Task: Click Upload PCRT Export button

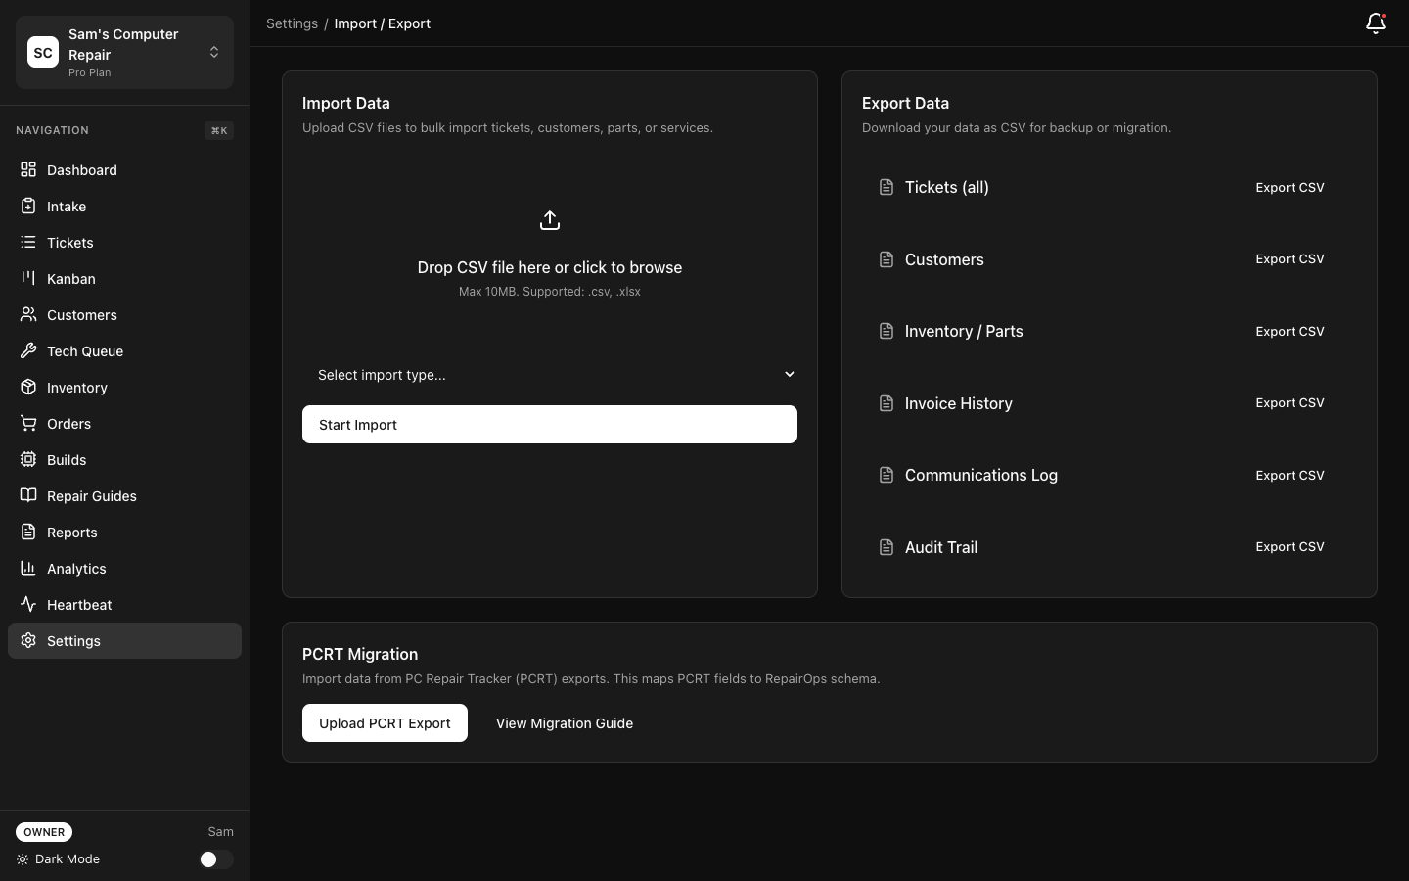Action: pyautogui.click(x=385, y=723)
